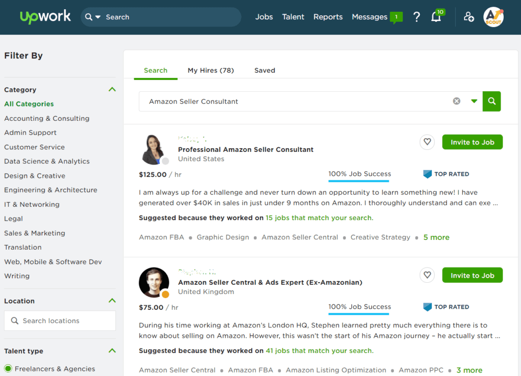The image size is (521, 376).
Task: Clear the search query with the X icon
Action: point(456,101)
